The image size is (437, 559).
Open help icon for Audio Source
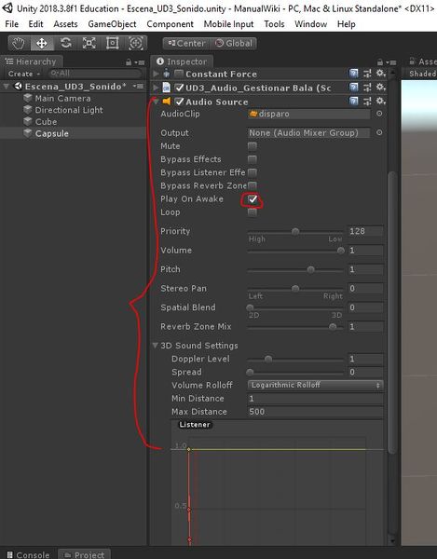click(353, 102)
